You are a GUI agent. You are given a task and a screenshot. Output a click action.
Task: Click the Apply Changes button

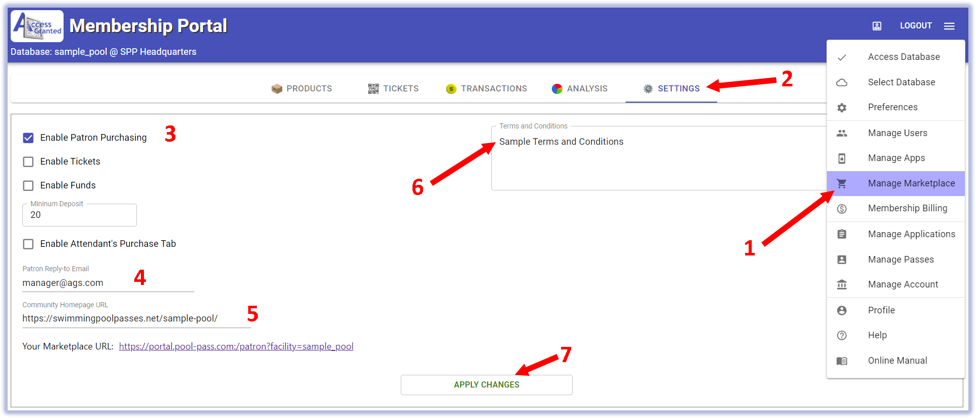[487, 385]
